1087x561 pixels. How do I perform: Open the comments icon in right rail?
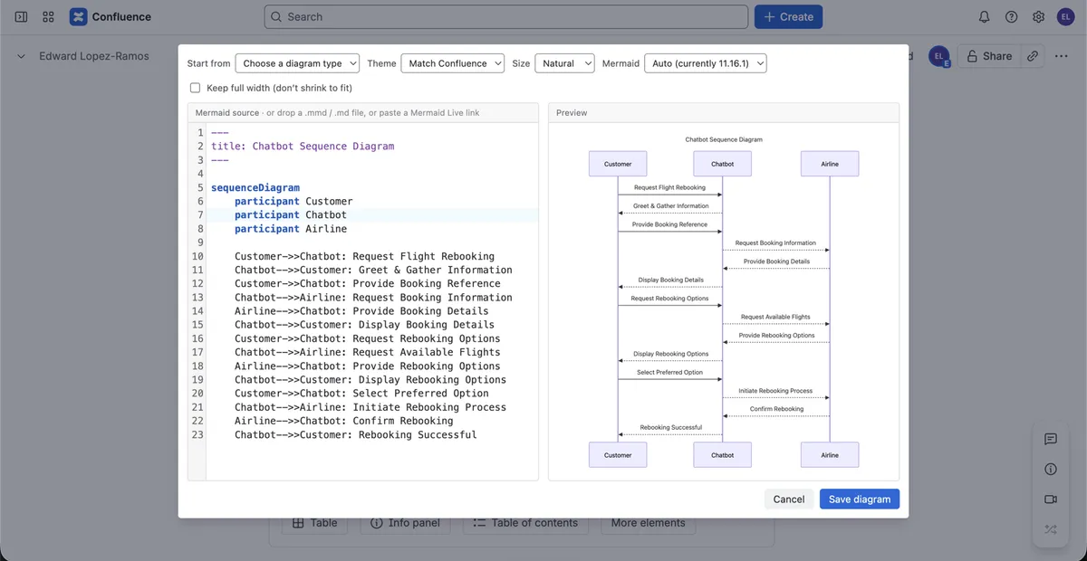tap(1051, 439)
